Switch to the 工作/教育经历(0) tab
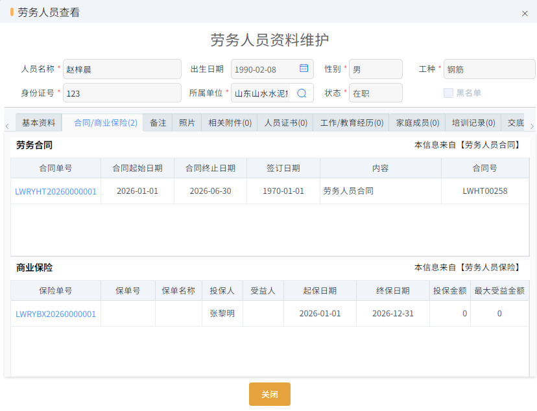The height and width of the screenshot is (411, 537). pos(352,123)
